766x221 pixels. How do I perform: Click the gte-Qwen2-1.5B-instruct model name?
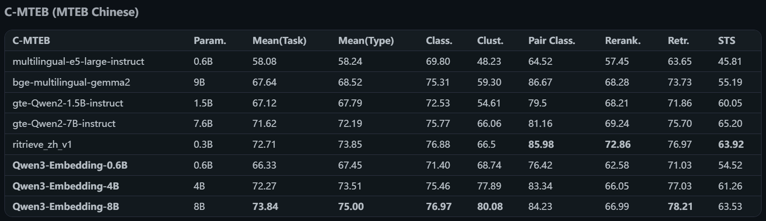click(x=67, y=103)
